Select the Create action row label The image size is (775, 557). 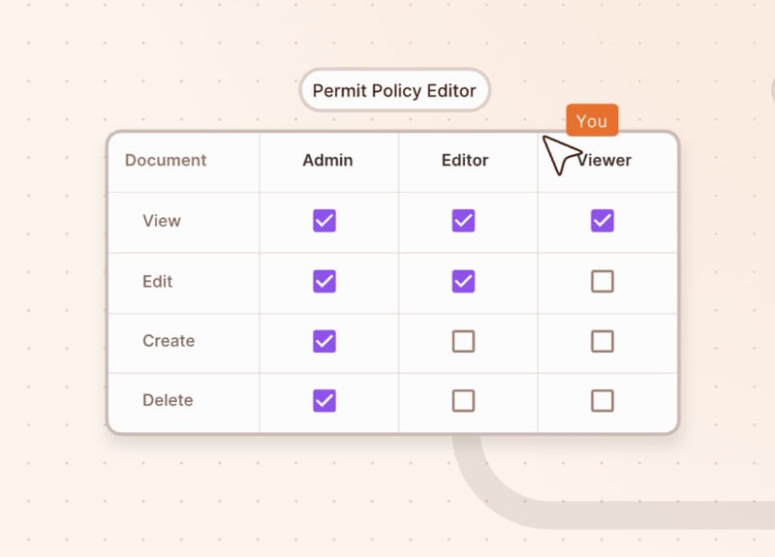[x=169, y=341]
